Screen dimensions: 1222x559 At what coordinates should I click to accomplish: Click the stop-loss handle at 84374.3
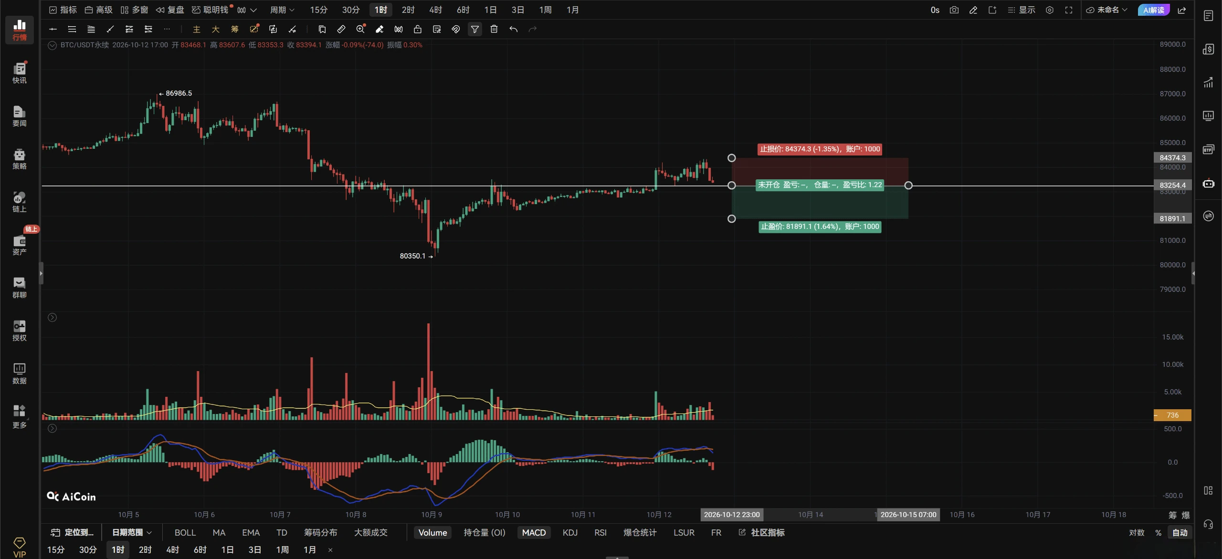click(x=731, y=158)
